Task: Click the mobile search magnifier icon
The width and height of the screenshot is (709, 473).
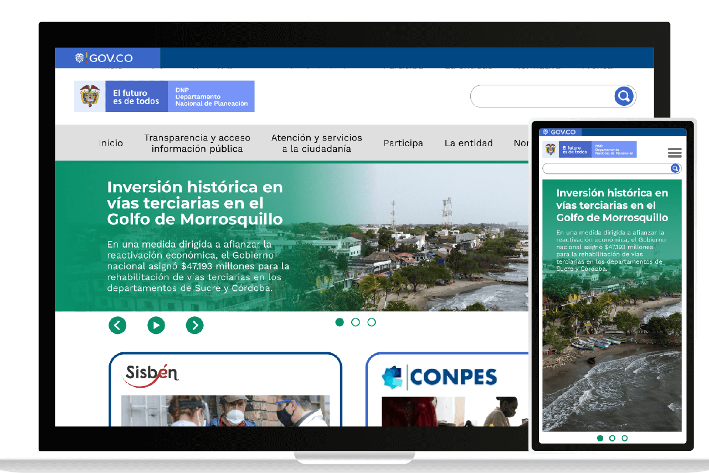Action: (x=675, y=168)
